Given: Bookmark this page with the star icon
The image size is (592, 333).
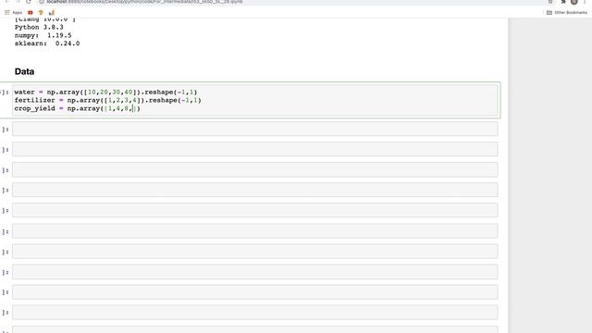Looking at the screenshot, I should tap(550, 2).
